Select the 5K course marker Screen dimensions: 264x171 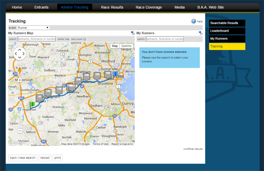tap(40, 98)
